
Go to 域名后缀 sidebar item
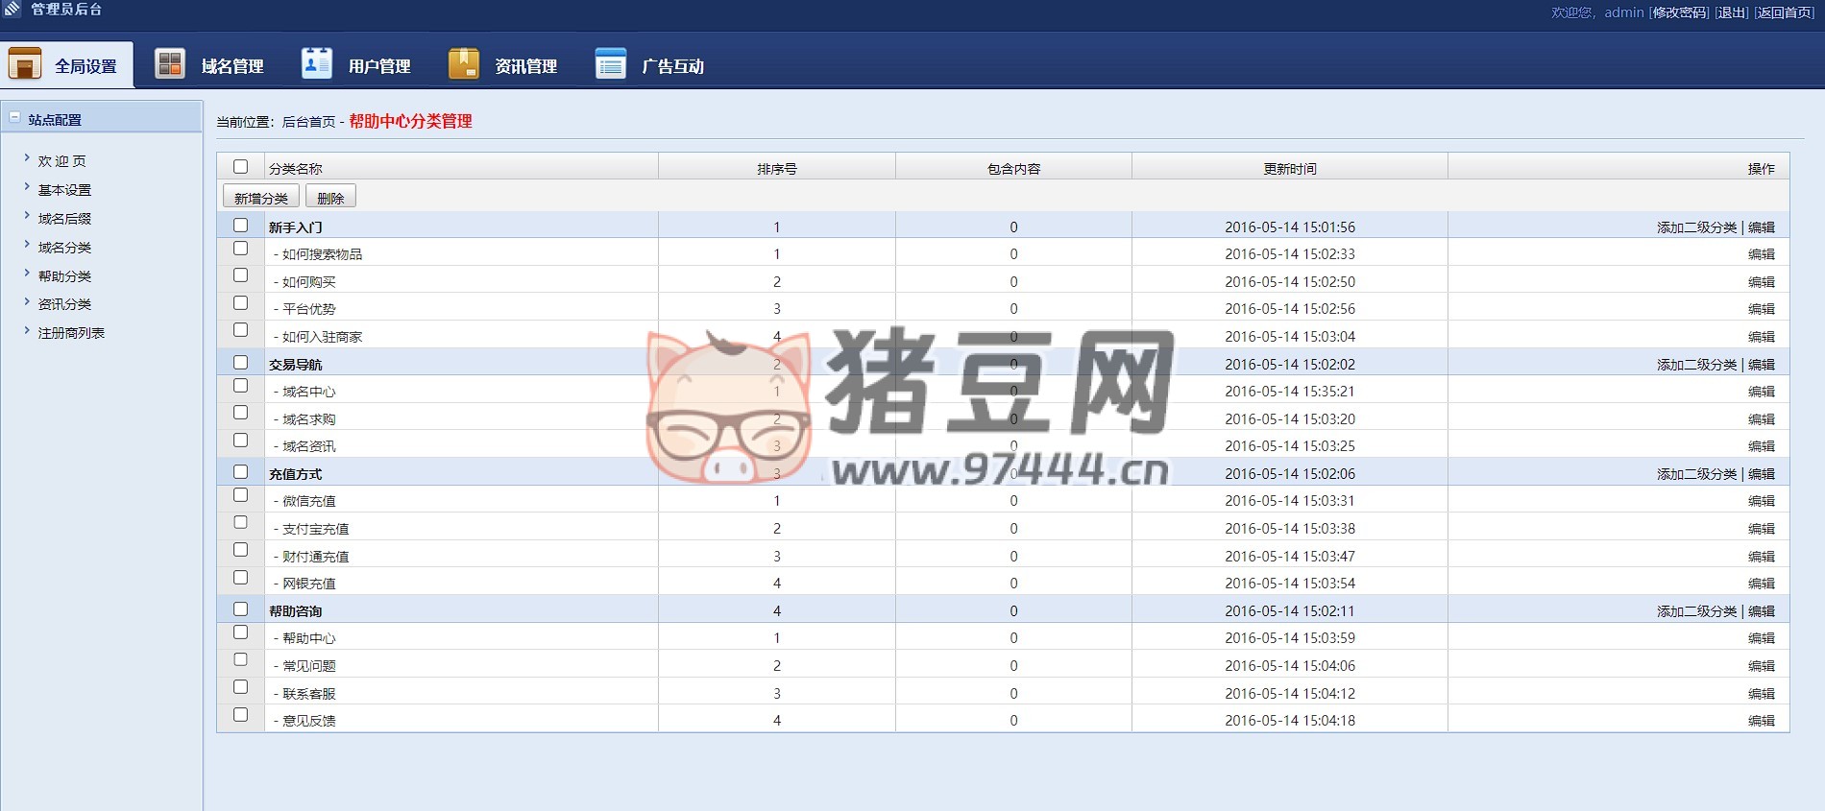coord(64,219)
